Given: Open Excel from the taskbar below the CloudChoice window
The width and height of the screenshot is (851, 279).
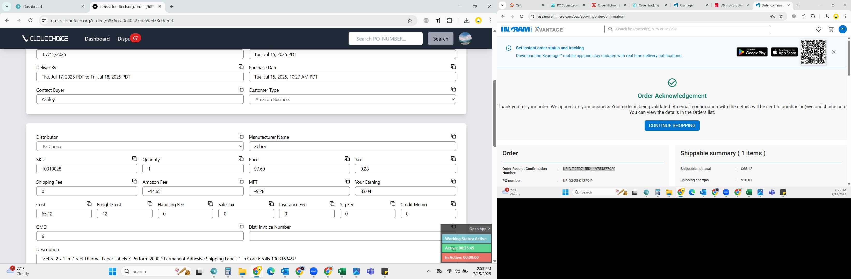Looking at the screenshot, I should pyautogui.click(x=342, y=272).
